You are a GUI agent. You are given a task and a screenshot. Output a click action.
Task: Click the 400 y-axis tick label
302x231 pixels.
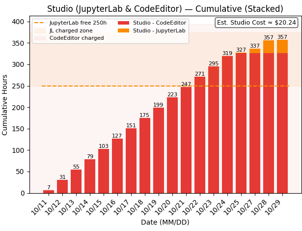[x=17, y=22]
